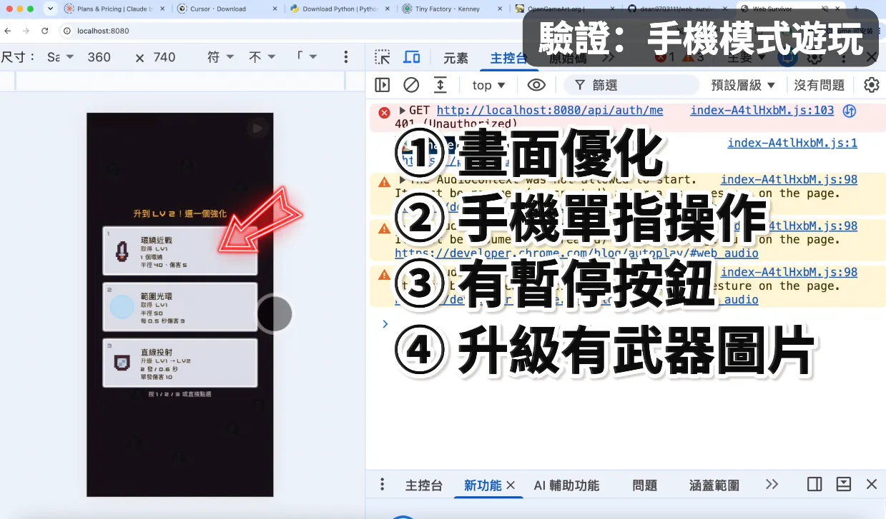Click the virtual joystick circle
The width and height of the screenshot is (886, 519).
(x=275, y=313)
